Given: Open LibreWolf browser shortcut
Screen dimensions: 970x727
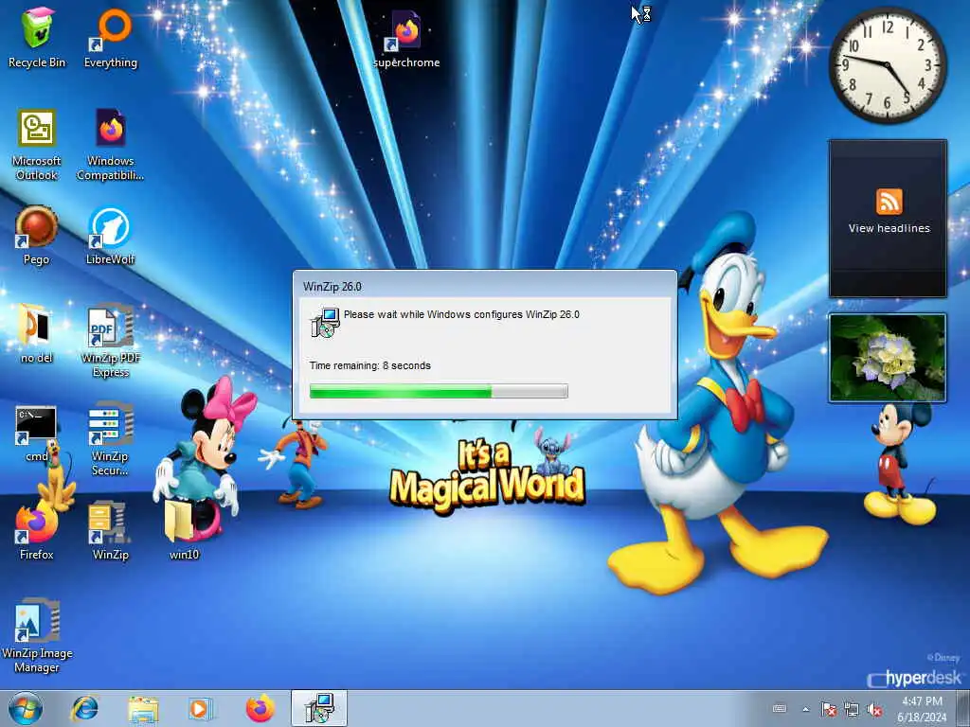Looking at the screenshot, I should [x=111, y=235].
